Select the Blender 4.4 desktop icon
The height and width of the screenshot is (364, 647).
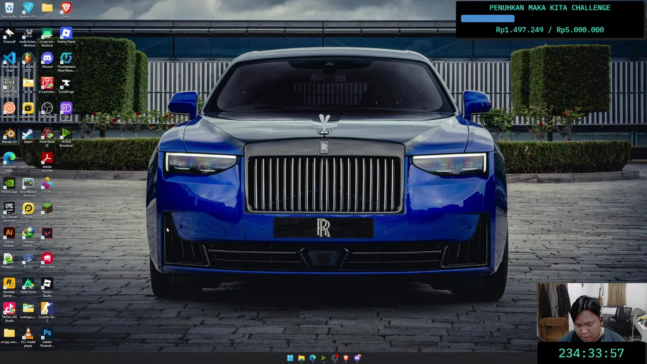point(9,135)
